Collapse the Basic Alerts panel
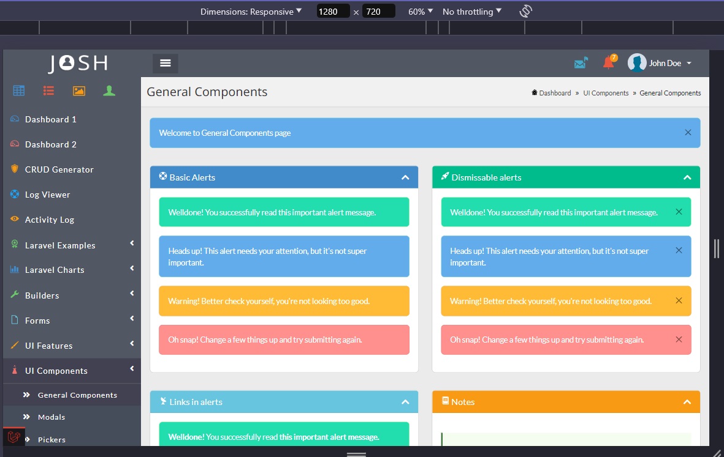 pyautogui.click(x=405, y=177)
